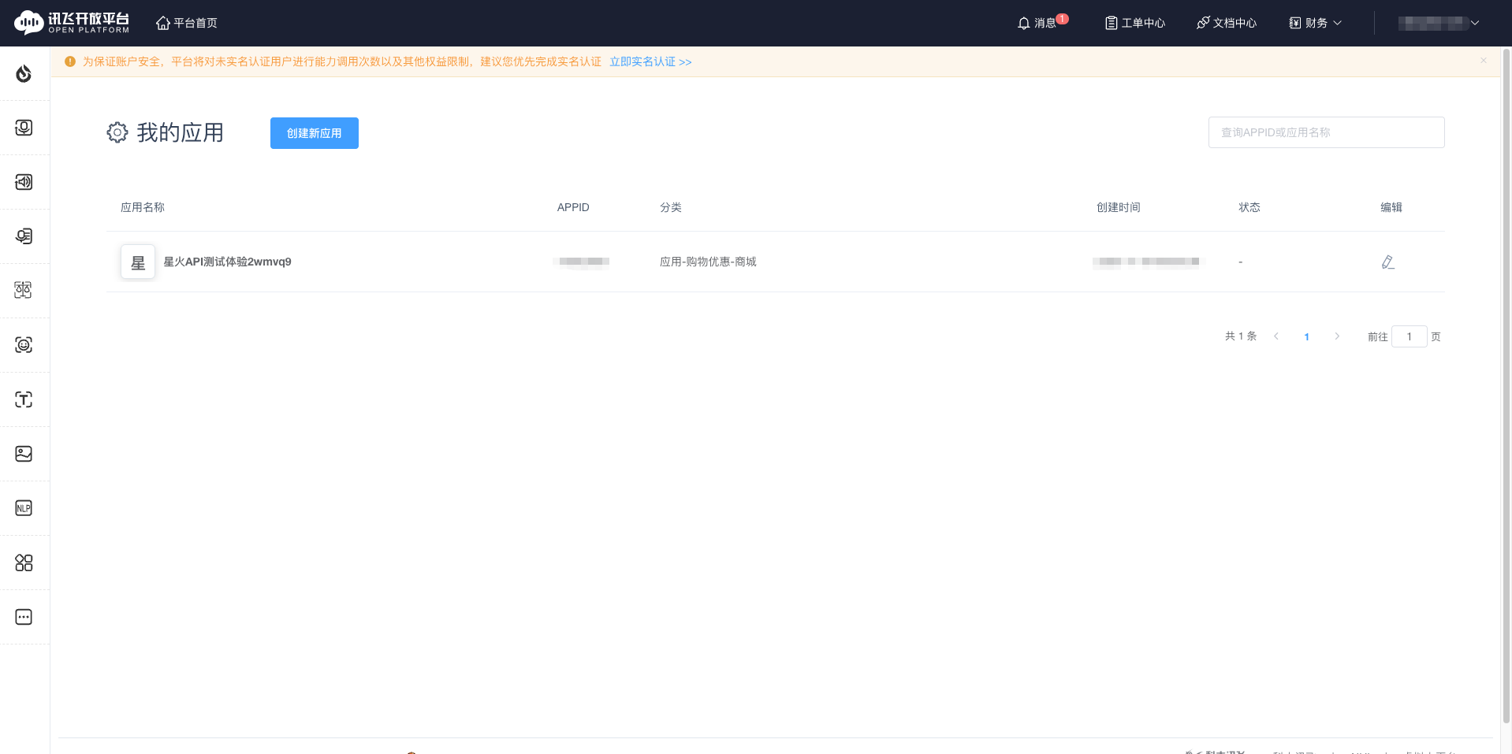This screenshot has width=1512, height=754.
Task: Open image recognition picture sidebar icon
Action: tap(24, 454)
